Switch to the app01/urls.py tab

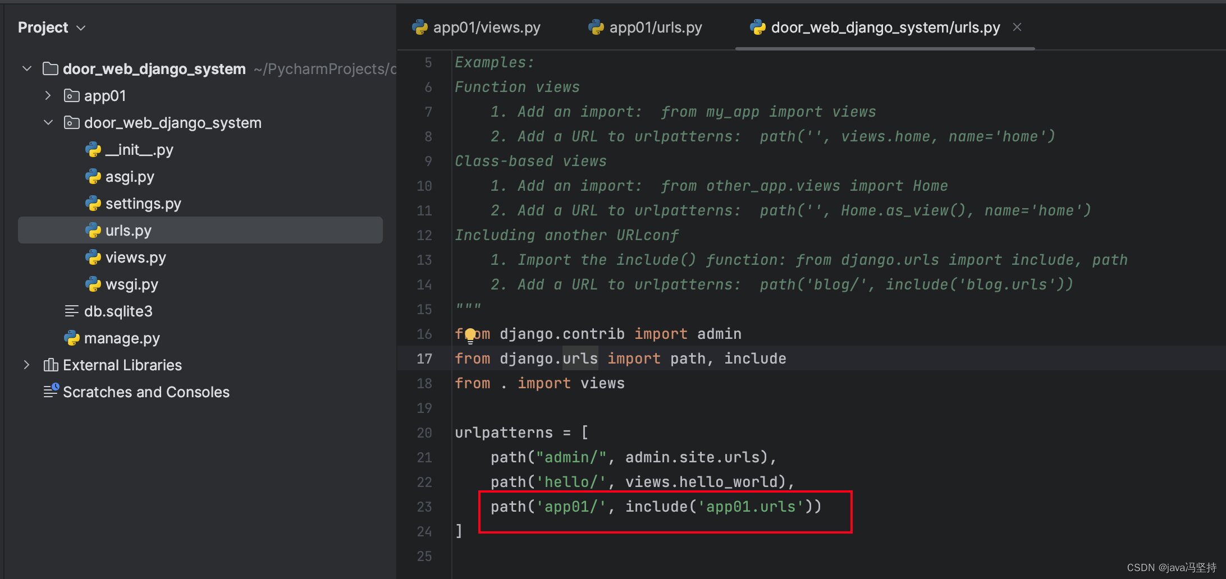point(646,27)
